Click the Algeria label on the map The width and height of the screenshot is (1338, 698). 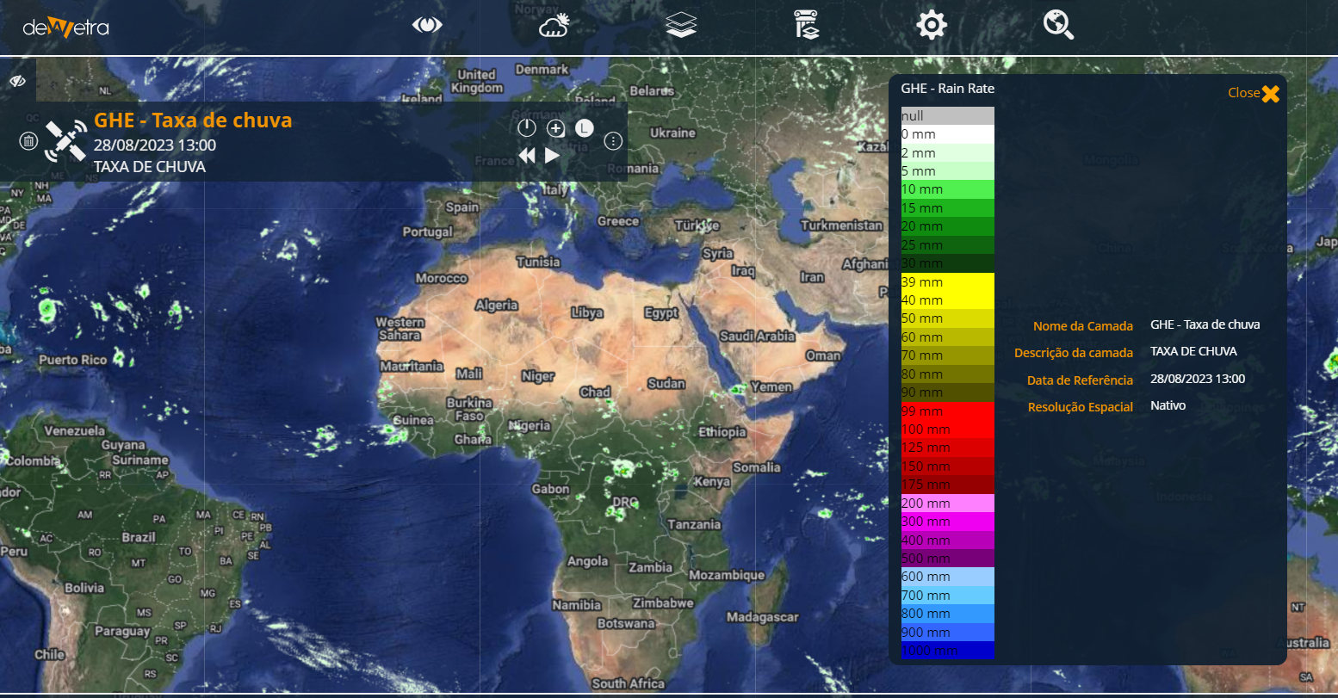[497, 305]
